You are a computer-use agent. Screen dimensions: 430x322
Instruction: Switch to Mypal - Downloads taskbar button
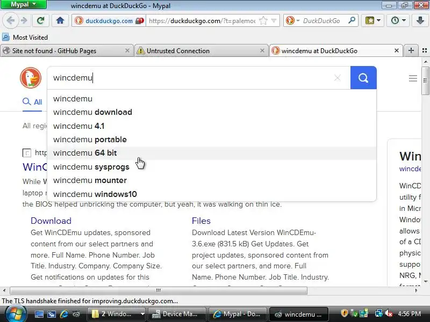[238, 314]
